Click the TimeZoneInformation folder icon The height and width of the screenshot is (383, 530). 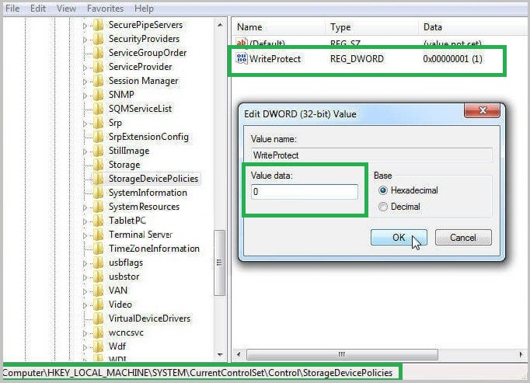[99, 249]
